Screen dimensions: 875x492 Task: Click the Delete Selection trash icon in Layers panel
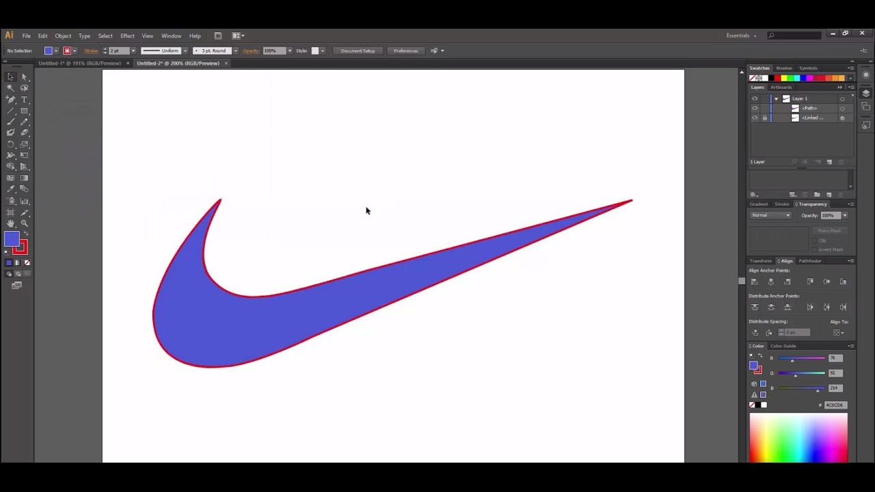point(841,162)
